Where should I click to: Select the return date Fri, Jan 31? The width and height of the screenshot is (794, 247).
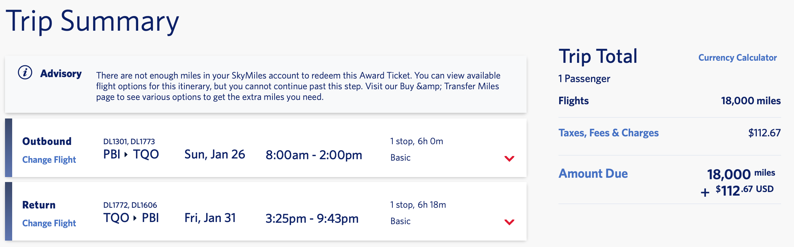coord(210,218)
